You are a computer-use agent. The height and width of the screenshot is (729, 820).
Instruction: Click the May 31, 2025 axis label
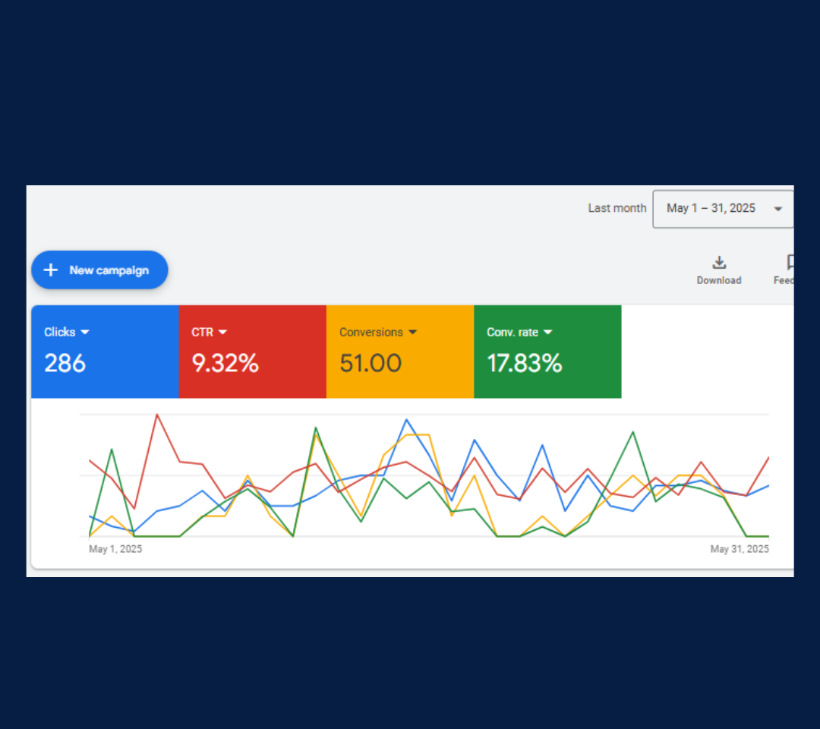[740, 549]
